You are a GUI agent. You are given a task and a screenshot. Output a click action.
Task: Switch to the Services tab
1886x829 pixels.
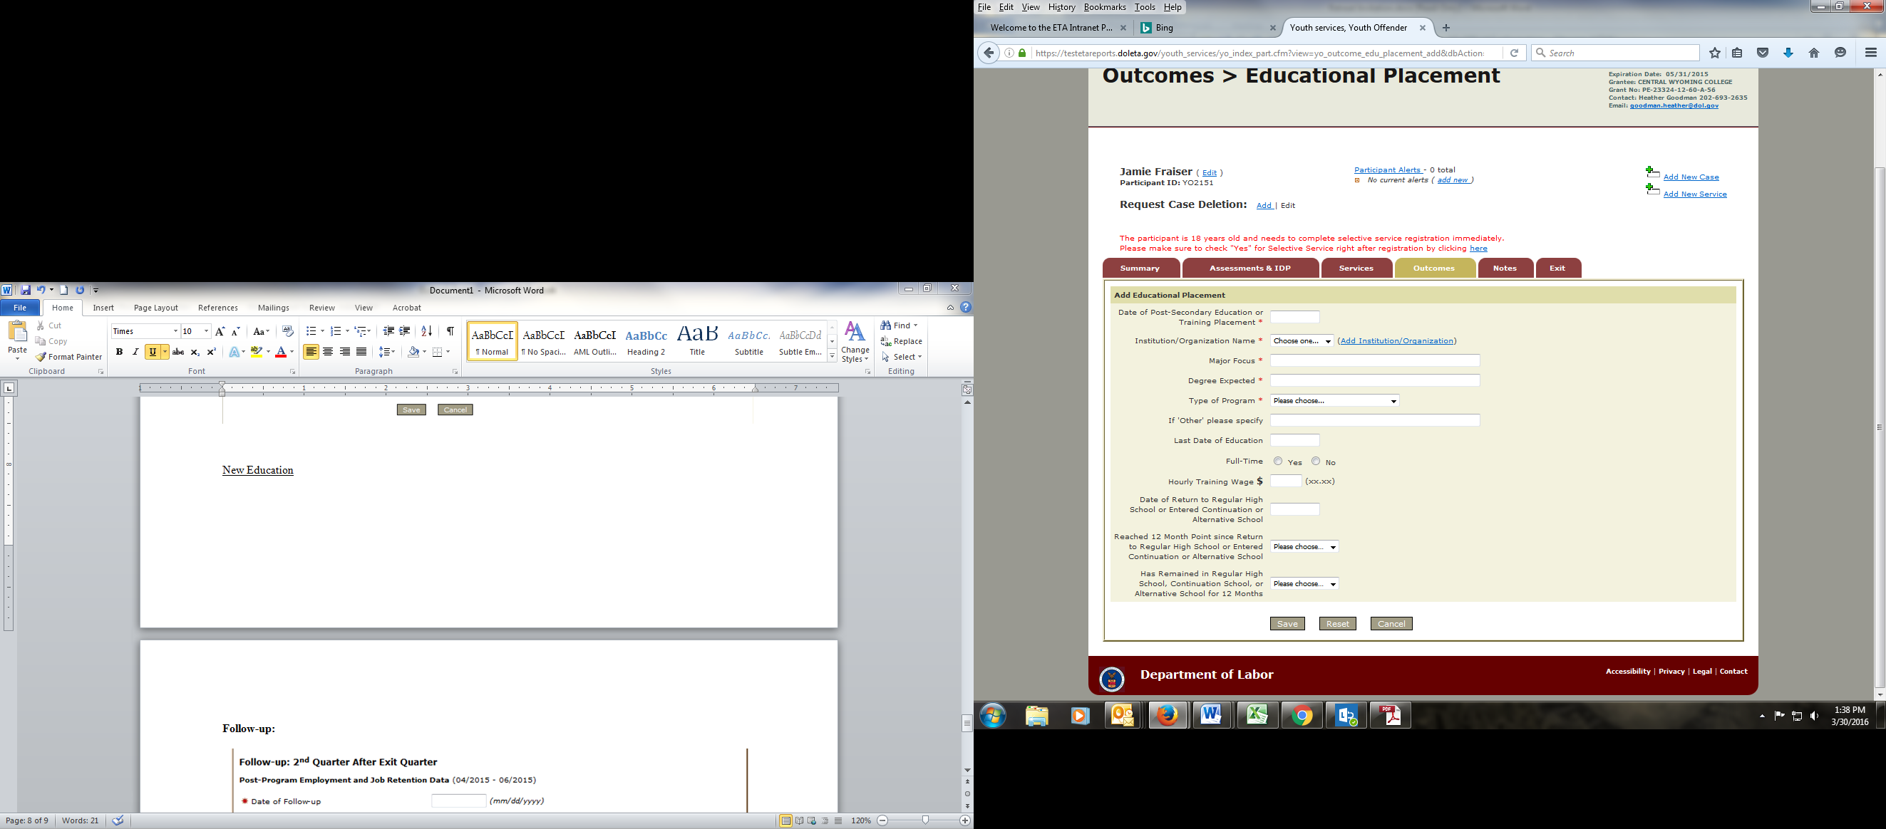(1355, 268)
